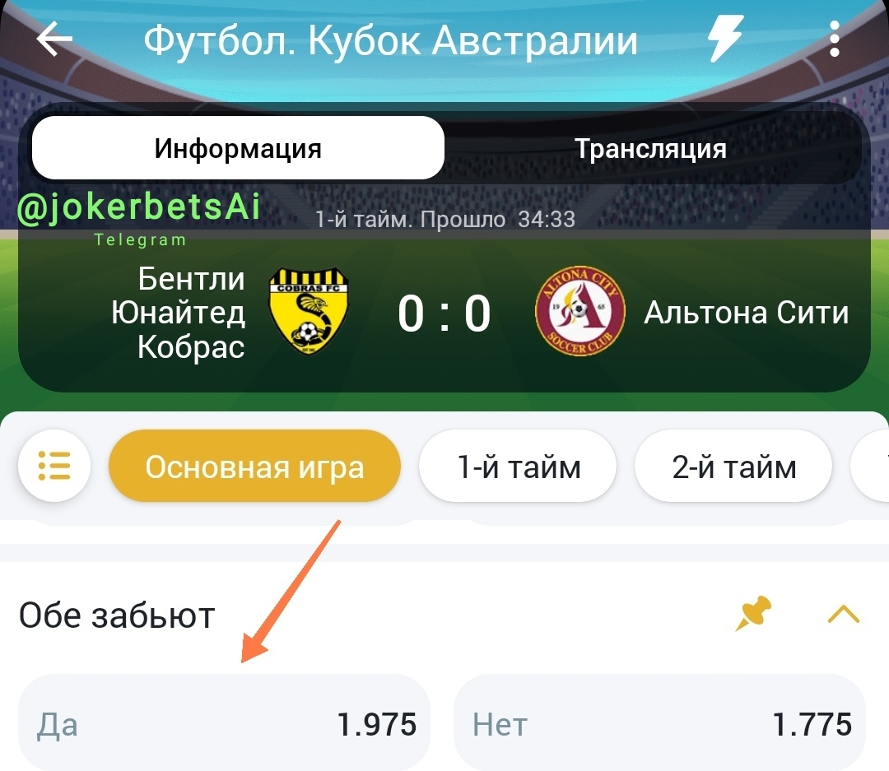Open the yellow list markets icon
This screenshot has height=771, width=889.
click(54, 466)
